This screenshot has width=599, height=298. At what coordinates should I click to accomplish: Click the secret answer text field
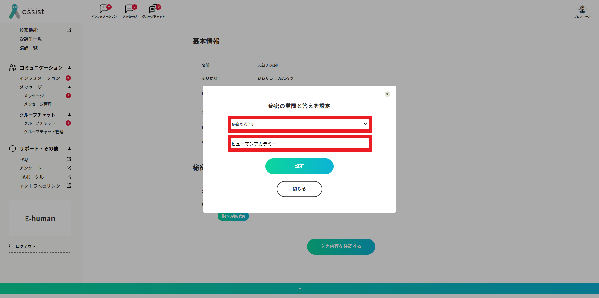(x=299, y=143)
